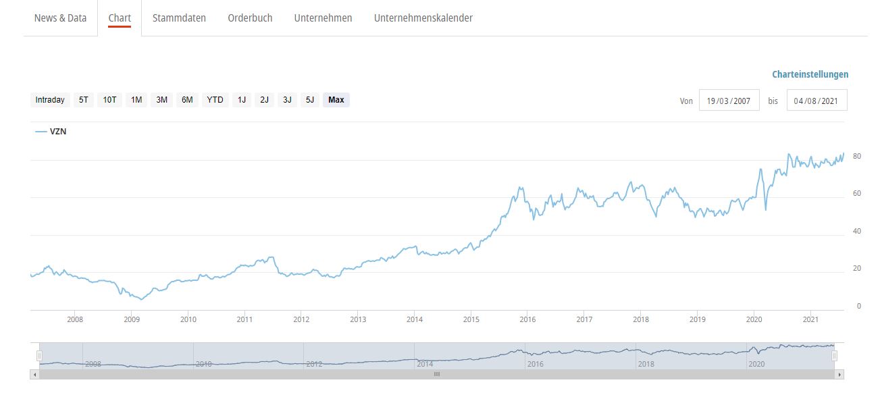Click the scrollbar grip in navigator
The image size is (882, 395).
click(437, 374)
